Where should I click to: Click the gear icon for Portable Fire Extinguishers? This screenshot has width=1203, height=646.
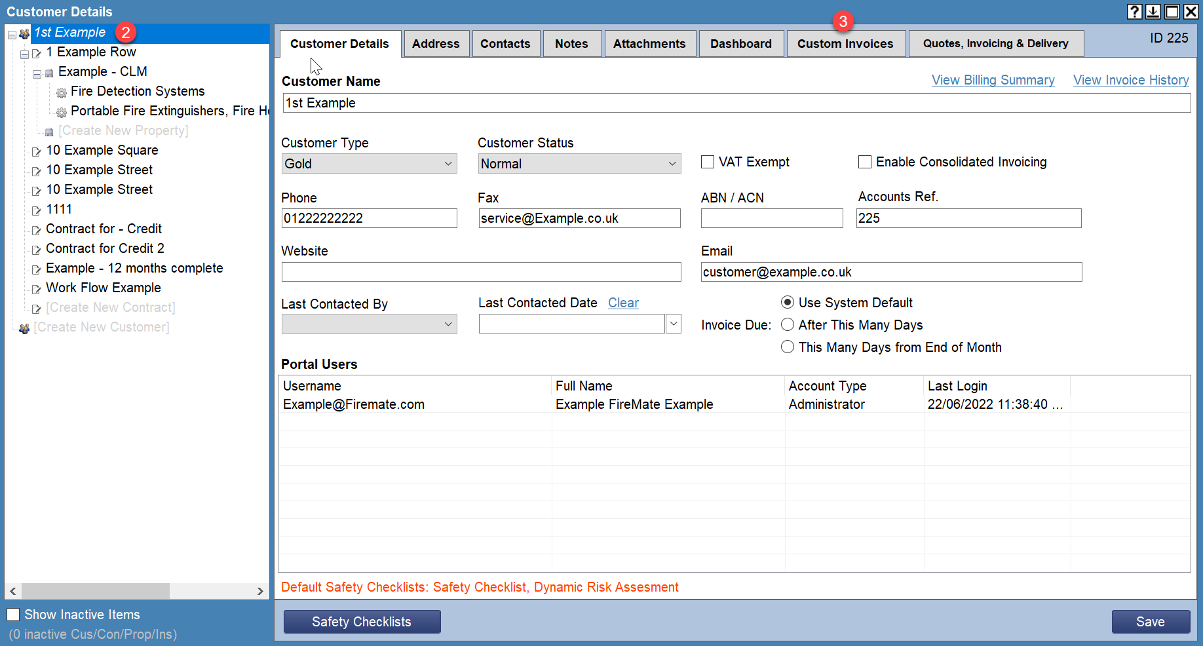61,111
